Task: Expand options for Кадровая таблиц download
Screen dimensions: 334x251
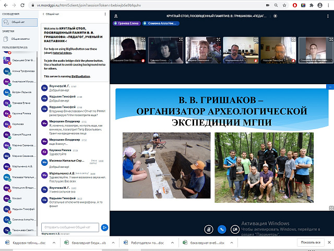Action: 54,243
